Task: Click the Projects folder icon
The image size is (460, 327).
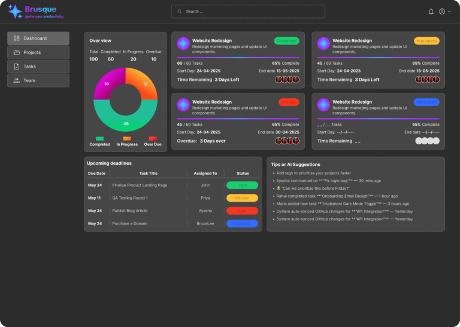Action: (x=16, y=53)
